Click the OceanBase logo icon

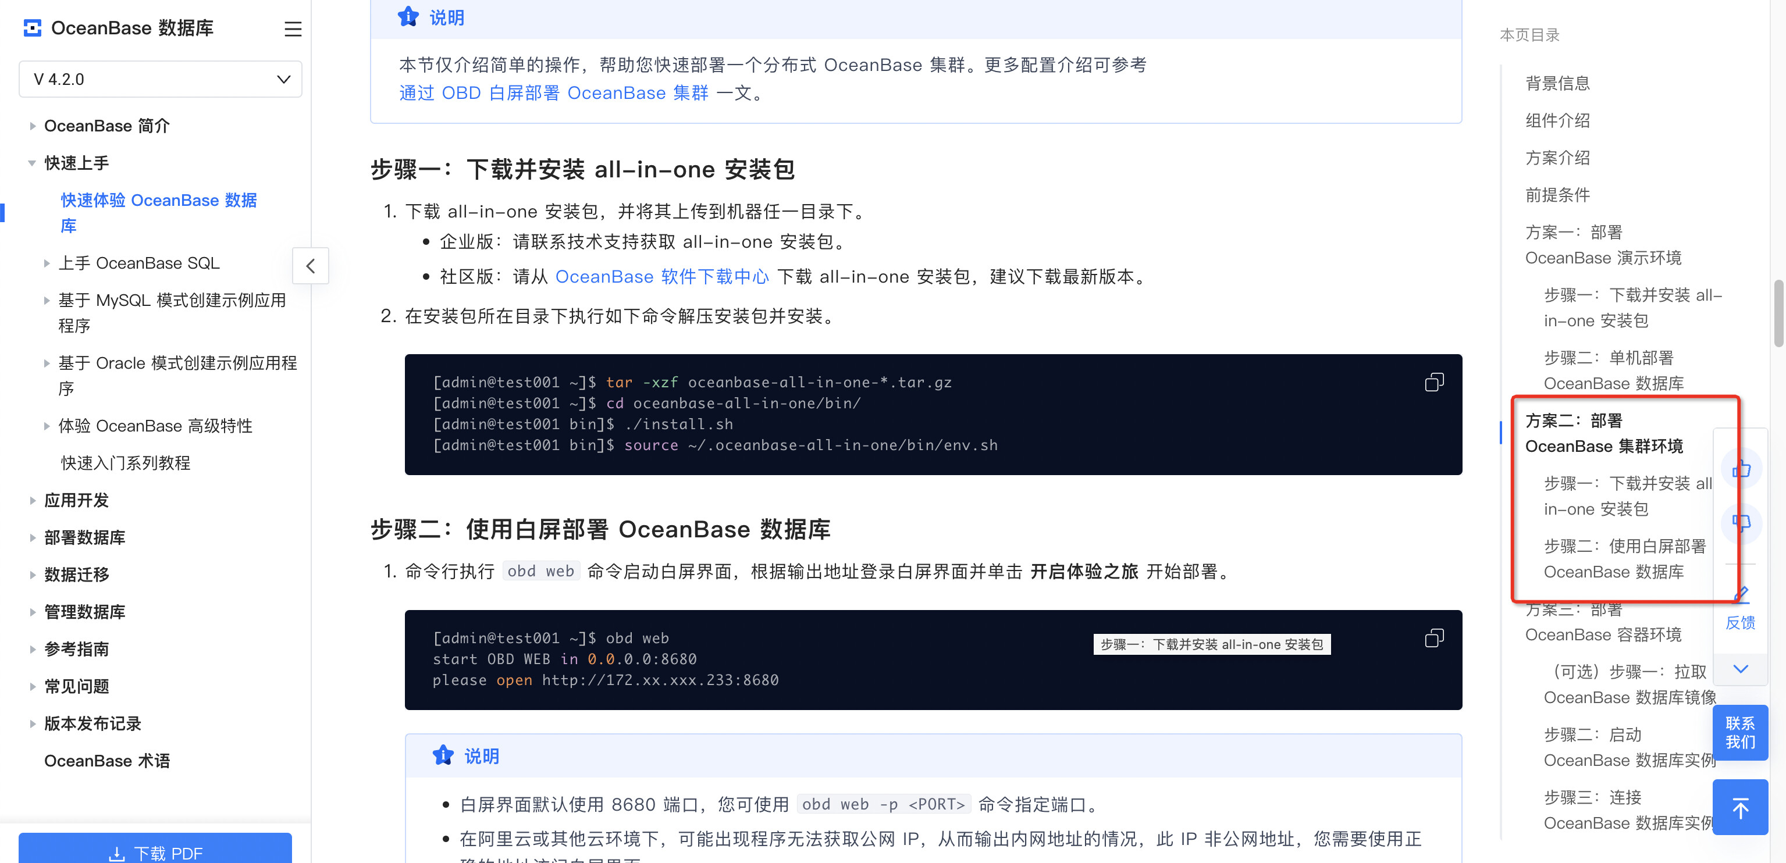pyautogui.click(x=32, y=28)
